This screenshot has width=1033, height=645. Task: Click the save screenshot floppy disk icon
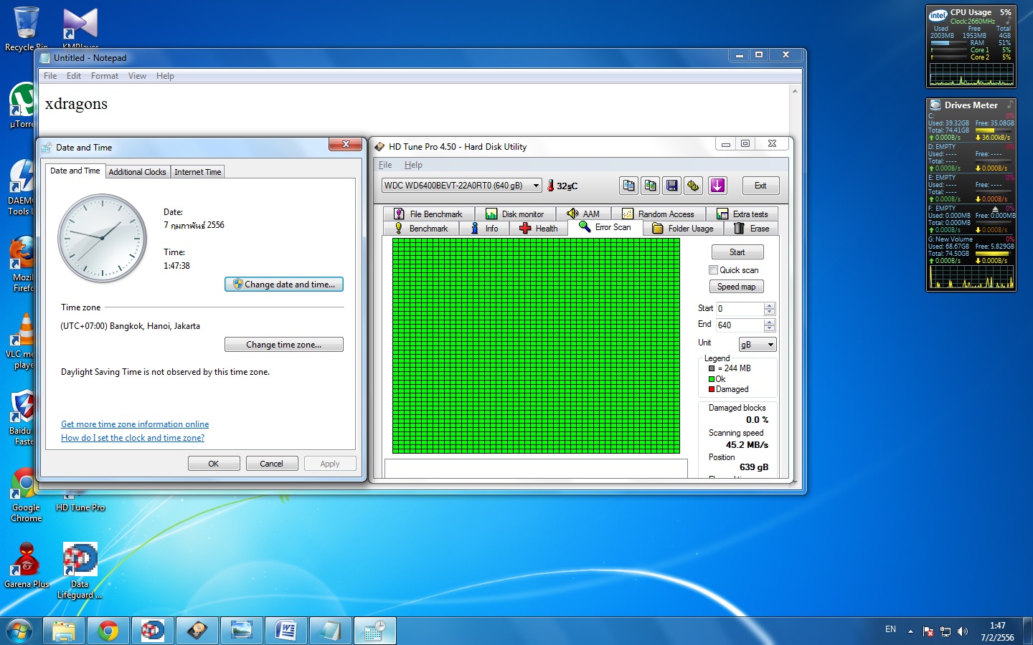pos(672,186)
